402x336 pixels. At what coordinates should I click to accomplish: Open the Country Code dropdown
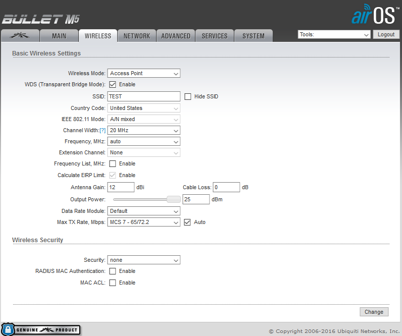coord(144,108)
